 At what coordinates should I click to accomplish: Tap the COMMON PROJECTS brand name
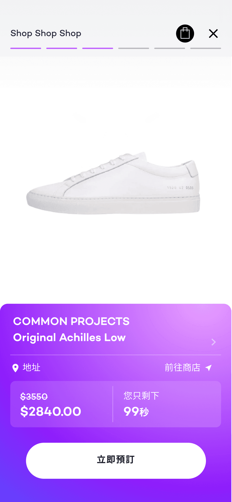[71, 321]
